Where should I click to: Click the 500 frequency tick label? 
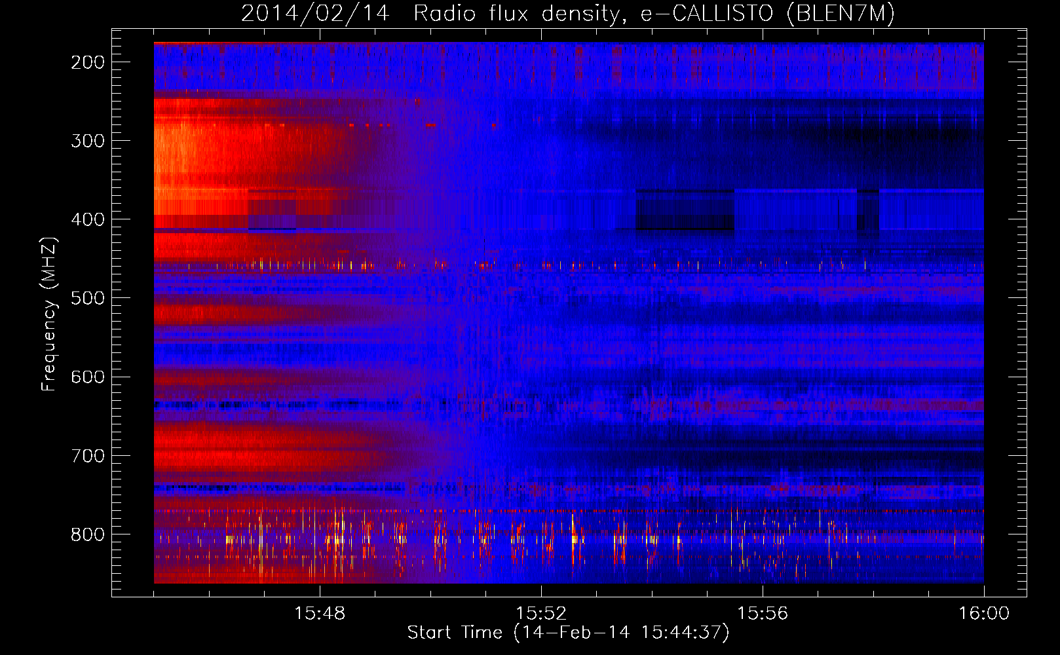click(88, 298)
